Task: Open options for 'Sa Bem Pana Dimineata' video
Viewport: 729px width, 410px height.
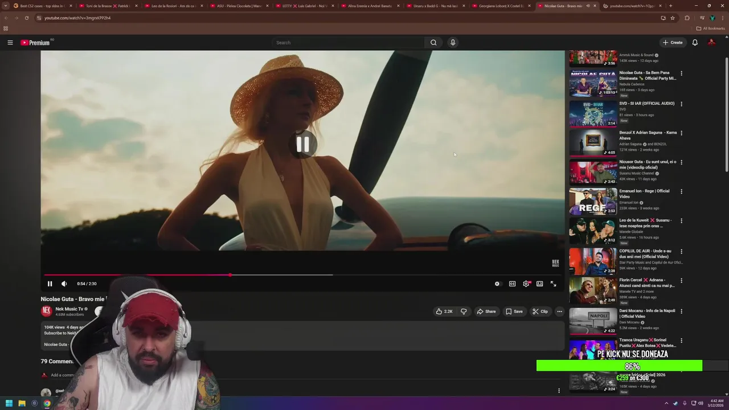Action: pyautogui.click(x=681, y=73)
